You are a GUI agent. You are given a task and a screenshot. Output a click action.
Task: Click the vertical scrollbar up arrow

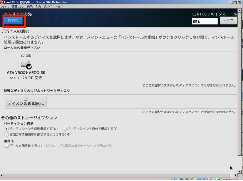tap(239, 11)
